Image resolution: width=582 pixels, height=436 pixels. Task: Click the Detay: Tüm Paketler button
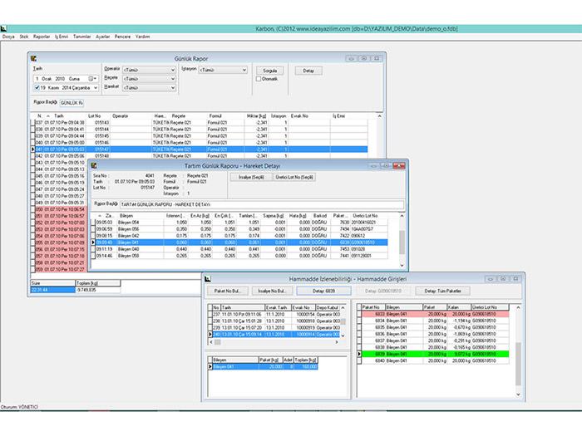[441, 291]
